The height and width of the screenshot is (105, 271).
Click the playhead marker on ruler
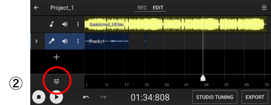(203, 78)
